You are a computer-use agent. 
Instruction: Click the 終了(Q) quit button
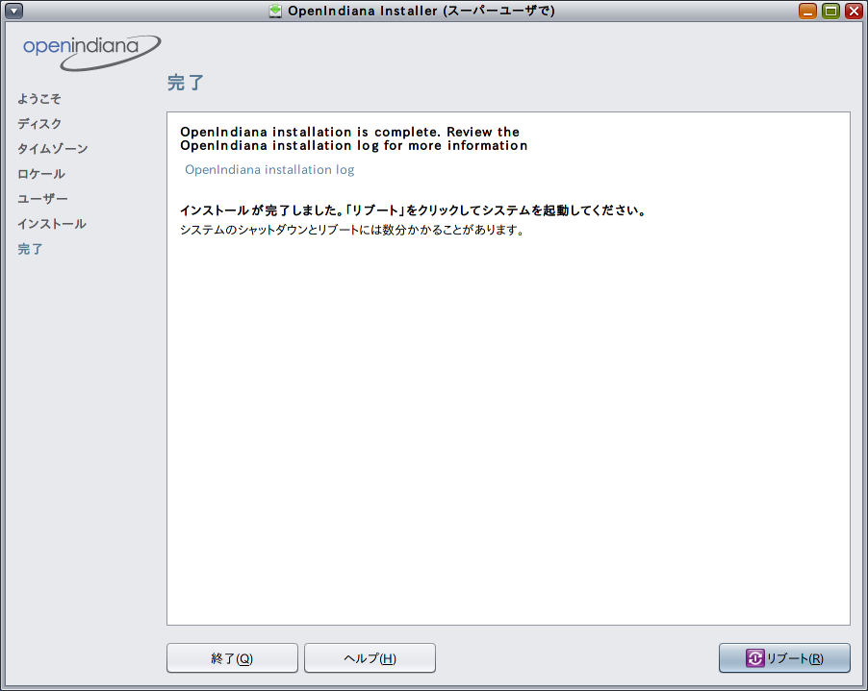tap(232, 657)
